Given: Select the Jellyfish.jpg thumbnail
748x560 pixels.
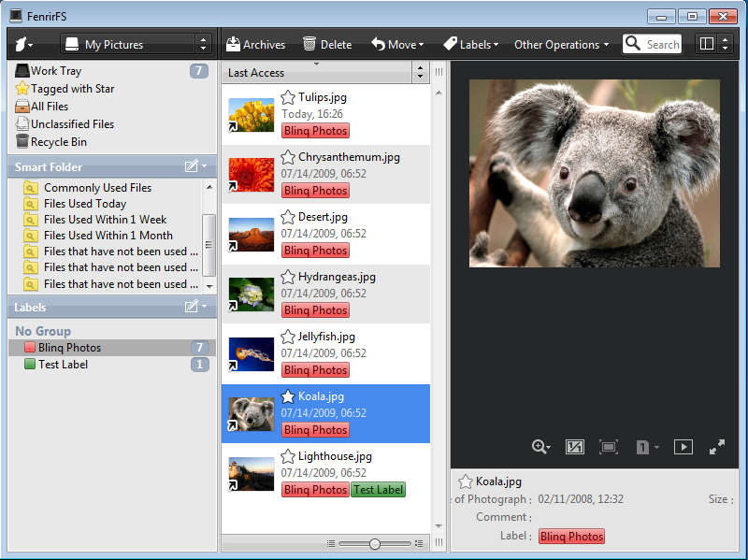Looking at the screenshot, I should click(x=252, y=354).
